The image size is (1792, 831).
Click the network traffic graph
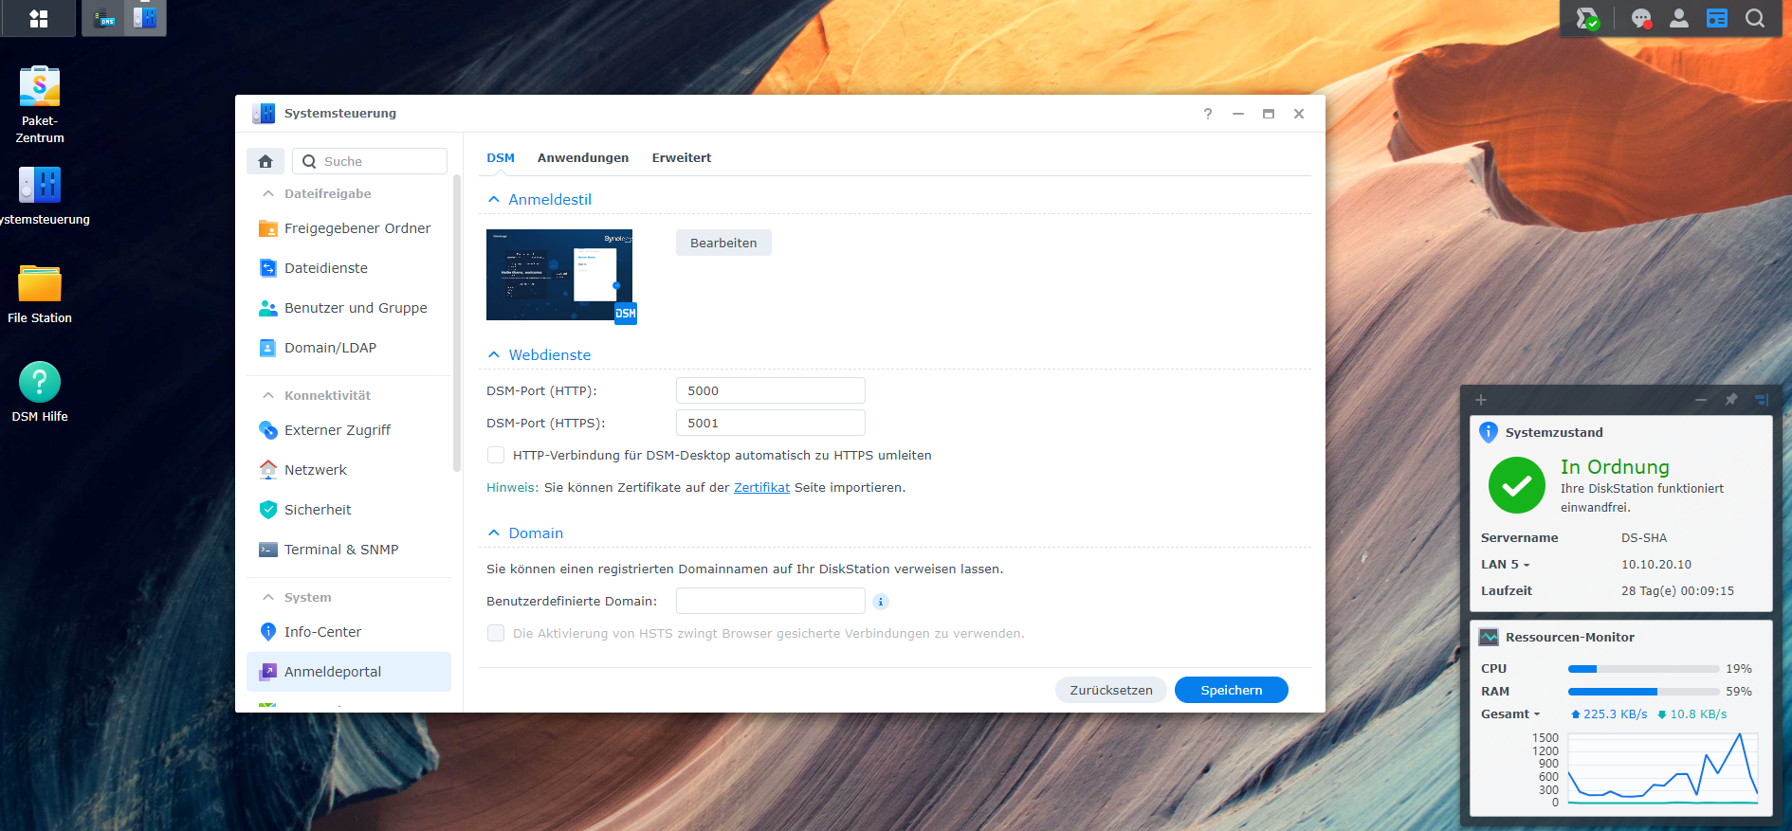point(1663,768)
